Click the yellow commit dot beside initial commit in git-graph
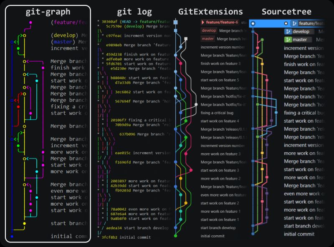Screen dimensions: 334x247 [x=24, y=223]
